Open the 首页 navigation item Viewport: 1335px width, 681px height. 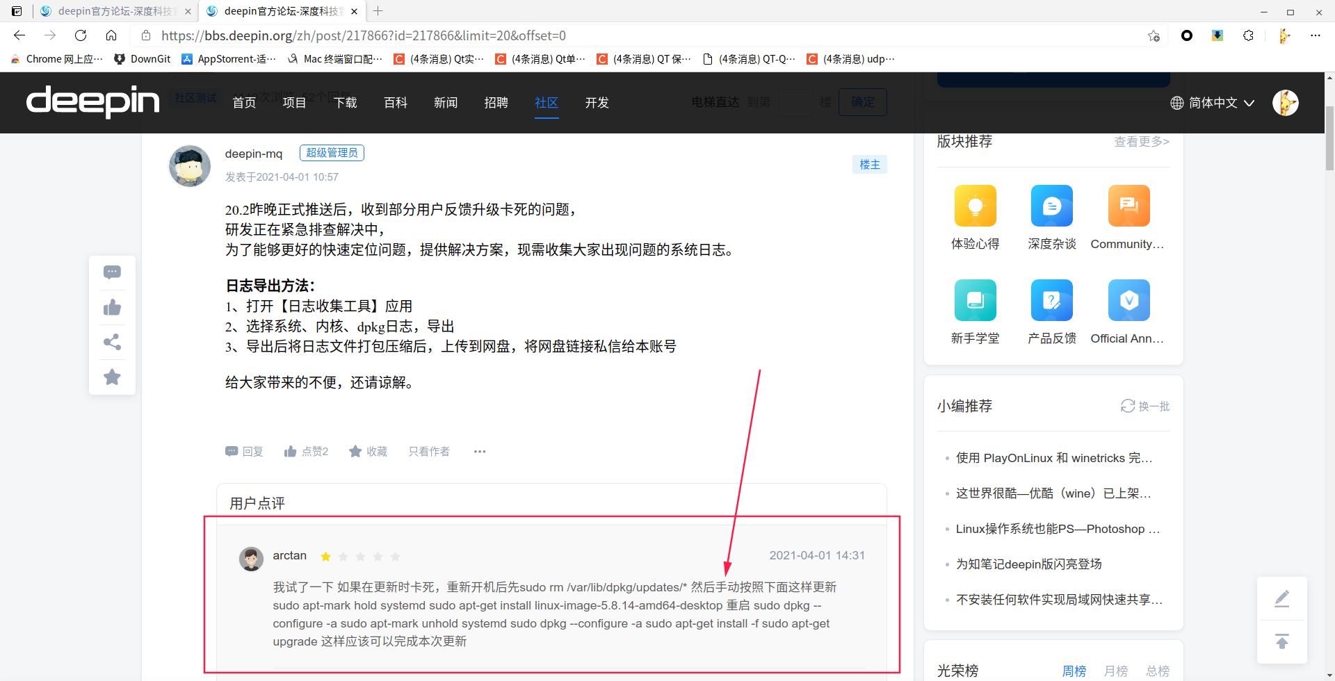point(244,103)
